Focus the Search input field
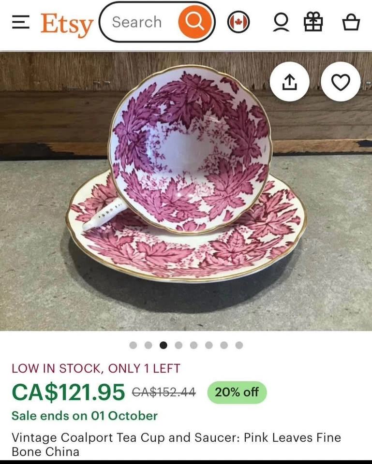Screen dimensions: 372x464 point(139,22)
